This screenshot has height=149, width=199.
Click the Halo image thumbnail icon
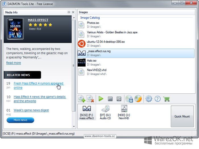82,62
